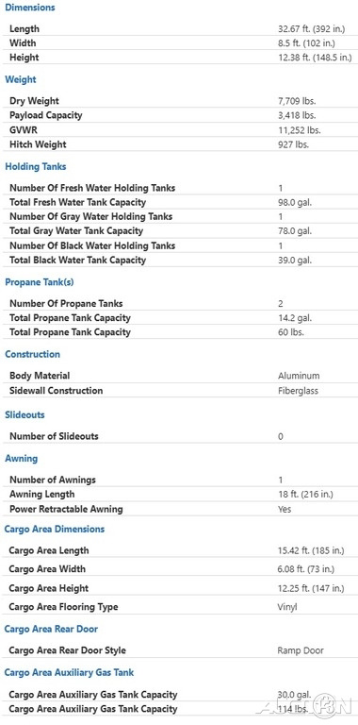Click the Length row label

(x=24, y=28)
